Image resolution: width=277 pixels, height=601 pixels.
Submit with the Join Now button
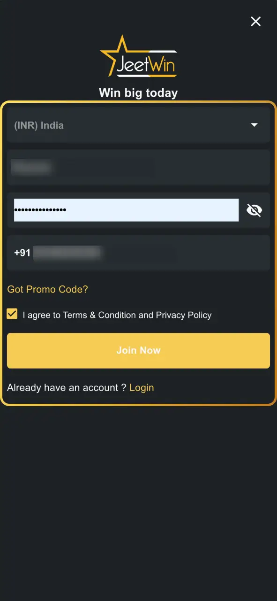tap(138, 350)
